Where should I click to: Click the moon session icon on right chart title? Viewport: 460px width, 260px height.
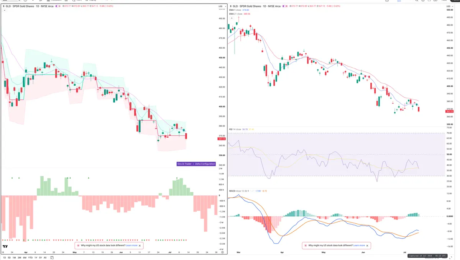[284, 6]
